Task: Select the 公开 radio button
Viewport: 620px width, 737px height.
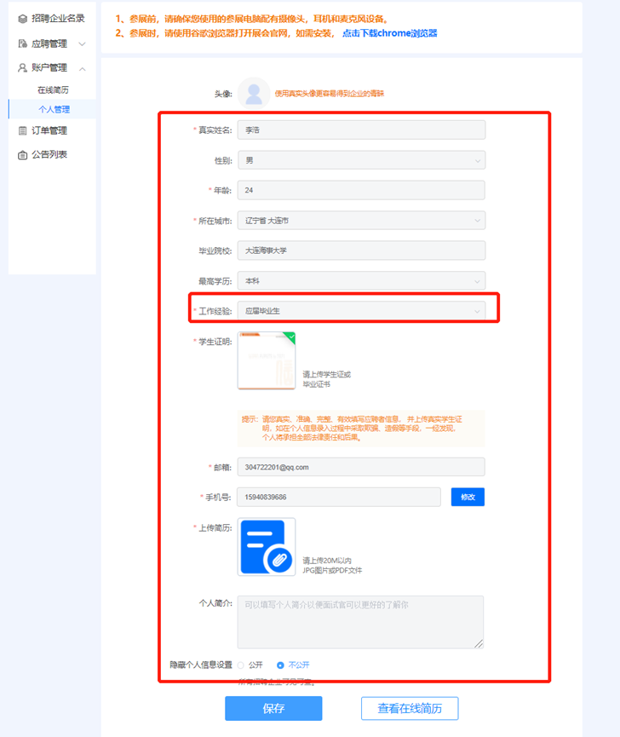Action: 241,665
